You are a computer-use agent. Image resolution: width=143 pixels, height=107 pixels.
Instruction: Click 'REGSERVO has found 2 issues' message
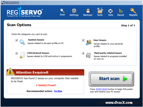coord(45,80)
